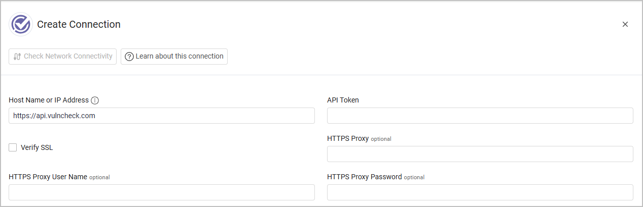Click the API Token label
This screenshot has width=643, height=207.
(343, 100)
